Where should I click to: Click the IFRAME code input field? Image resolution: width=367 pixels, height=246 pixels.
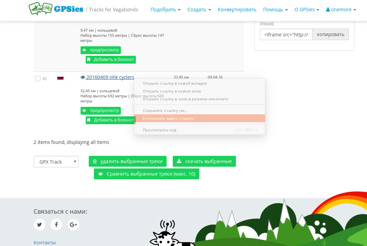(x=286, y=34)
